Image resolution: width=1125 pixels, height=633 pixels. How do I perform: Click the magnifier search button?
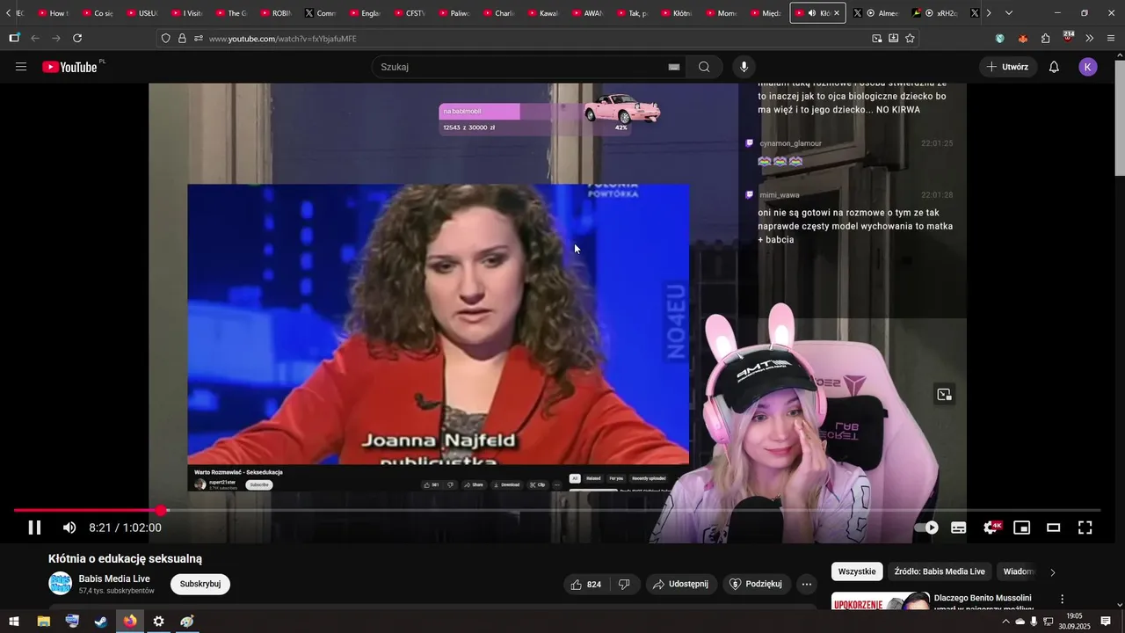(x=704, y=67)
